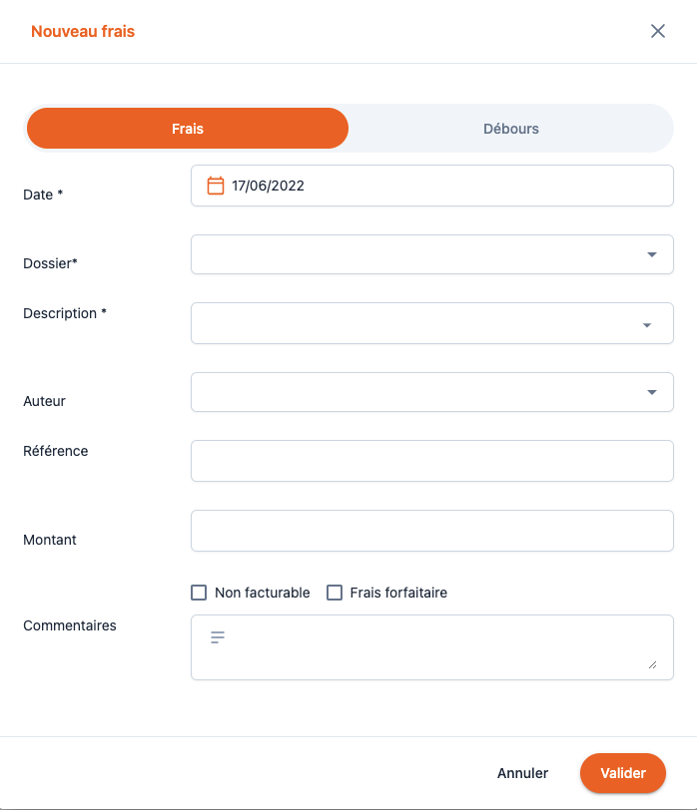Grab the Commentaires textarea resize handle
The height and width of the screenshot is (810, 697).
(653, 664)
